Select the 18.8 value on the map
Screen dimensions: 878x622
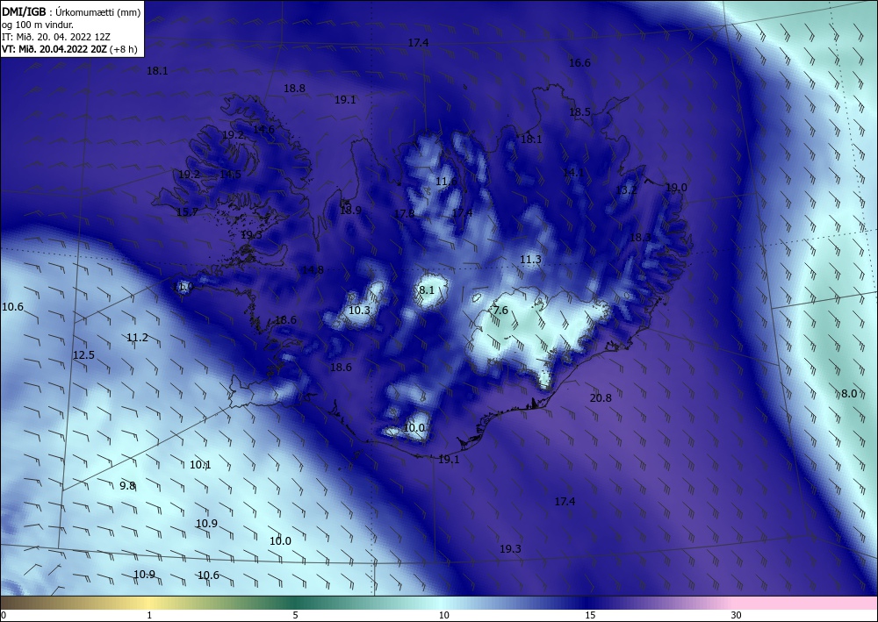point(294,89)
